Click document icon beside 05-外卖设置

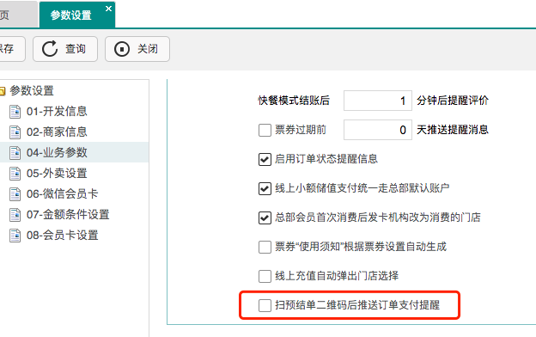(15, 174)
